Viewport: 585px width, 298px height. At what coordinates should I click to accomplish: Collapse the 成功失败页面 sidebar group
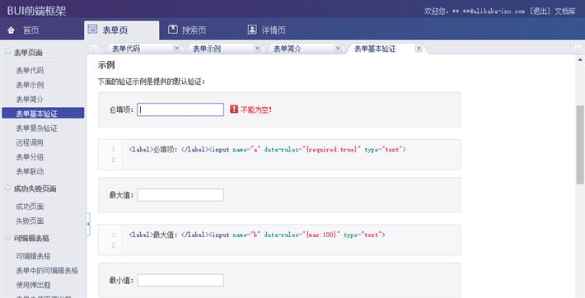[8, 188]
